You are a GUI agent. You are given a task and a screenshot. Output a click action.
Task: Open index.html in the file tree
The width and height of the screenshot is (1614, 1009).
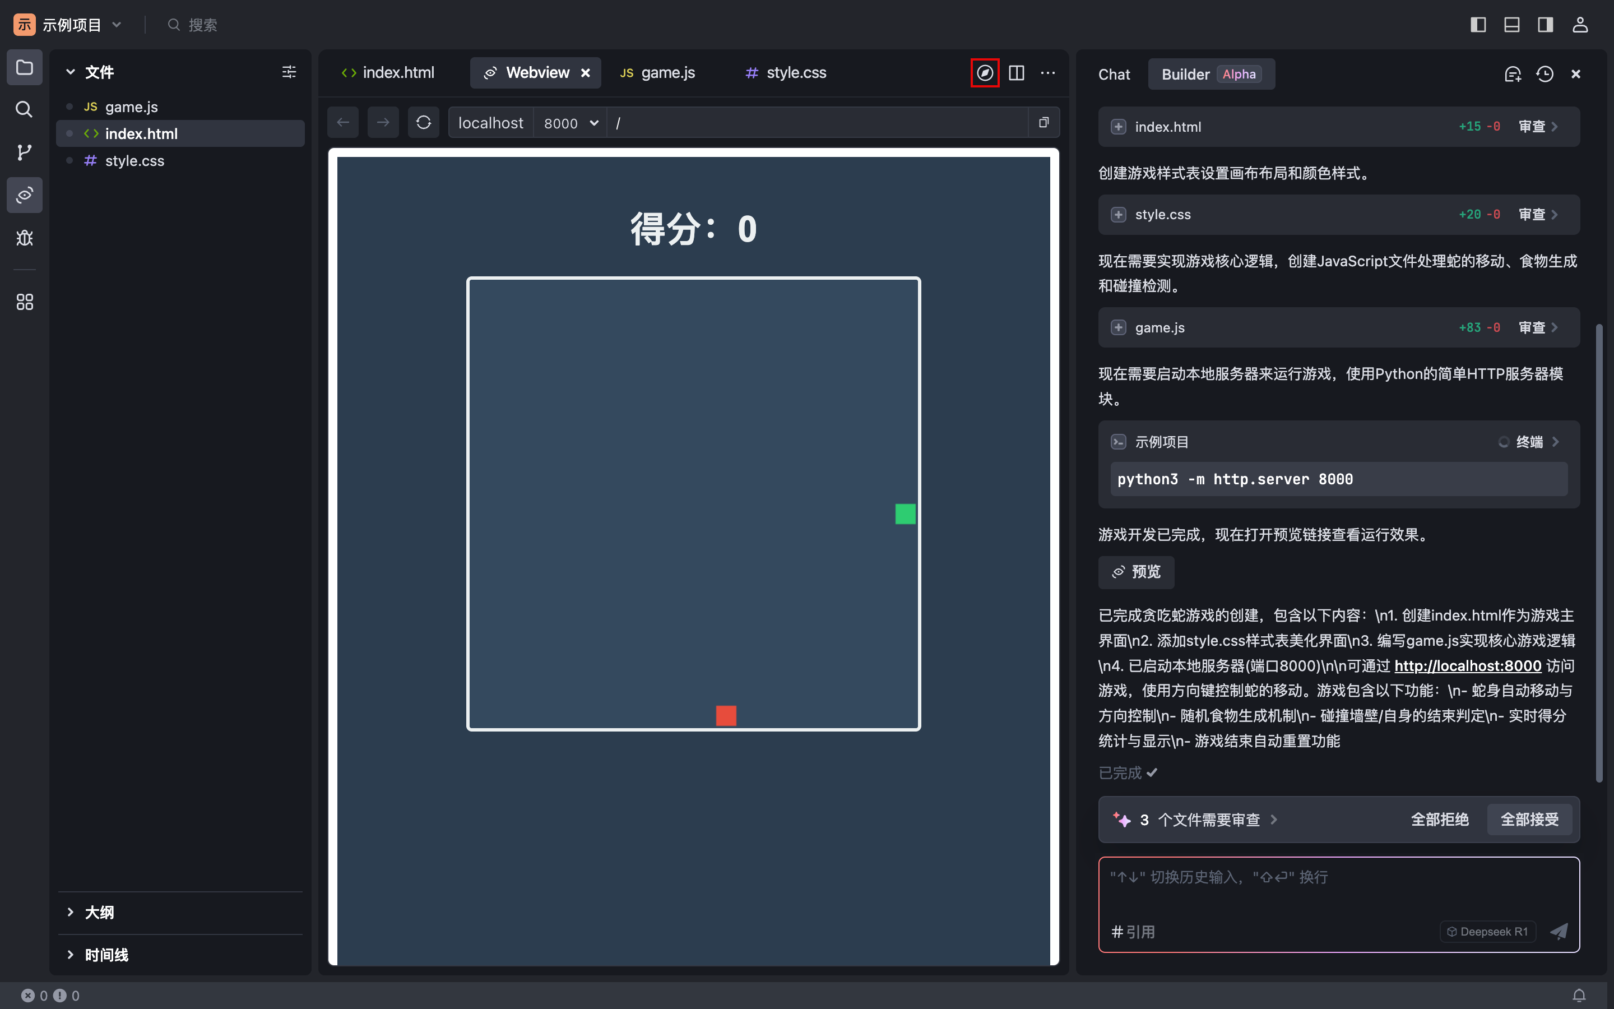point(181,133)
